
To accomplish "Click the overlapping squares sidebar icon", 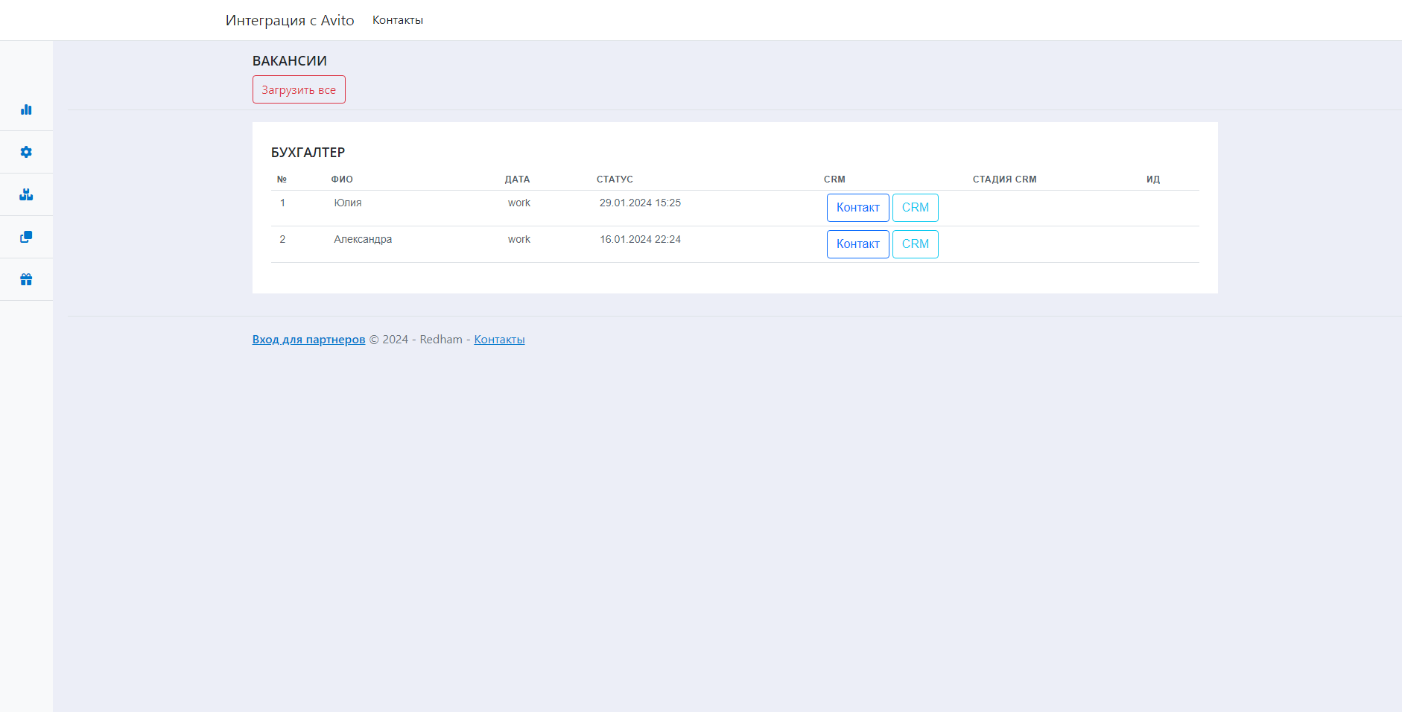I will point(26,237).
